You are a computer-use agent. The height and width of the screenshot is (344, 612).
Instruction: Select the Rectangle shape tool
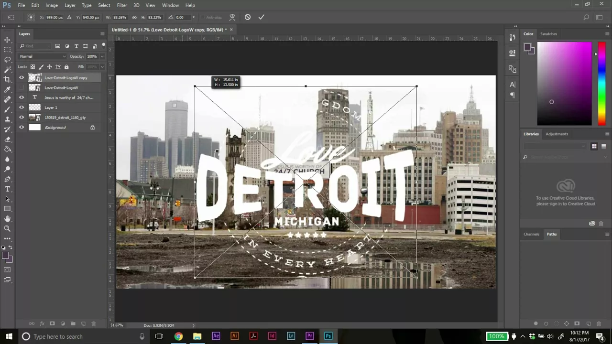pyautogui.click(x=7, y=209)
